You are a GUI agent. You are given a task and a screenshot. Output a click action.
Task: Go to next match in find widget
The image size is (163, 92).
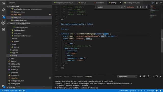click(140, 7)
